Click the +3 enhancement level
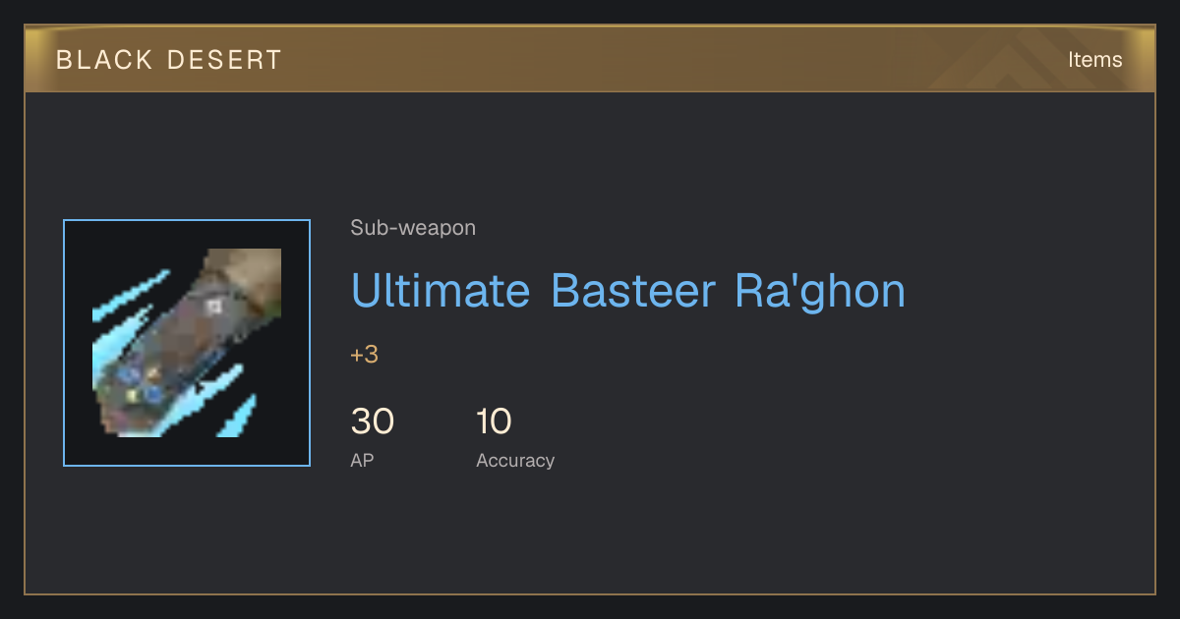Image resolution: width=1180 pixels, height=619 pixels. 364,355
